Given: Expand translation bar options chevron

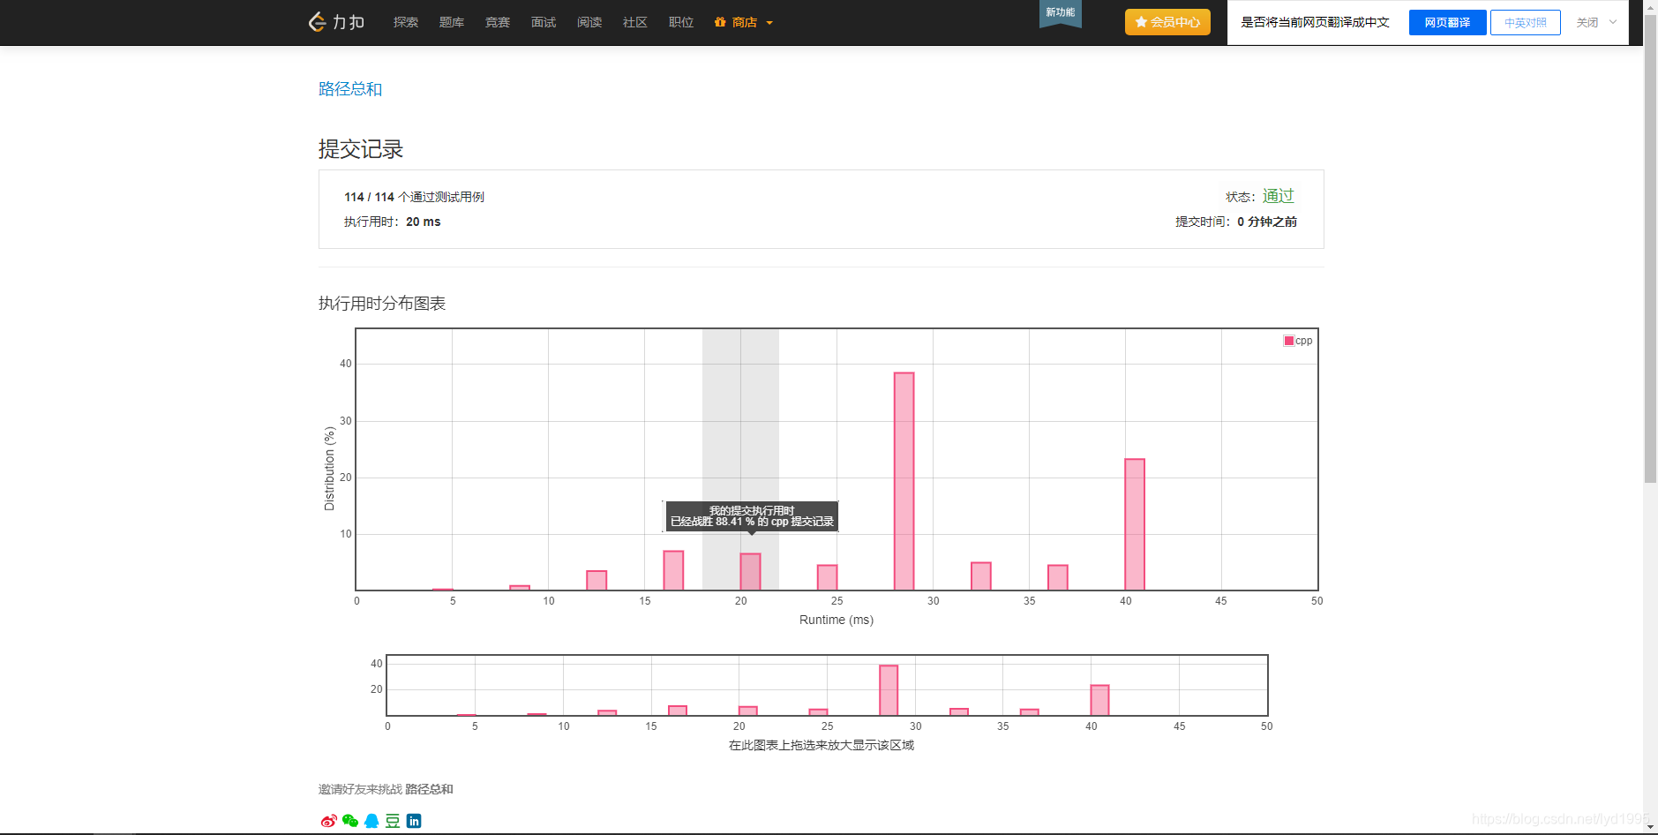Looking at the screenshot, I should click(x=1613, y=22).
